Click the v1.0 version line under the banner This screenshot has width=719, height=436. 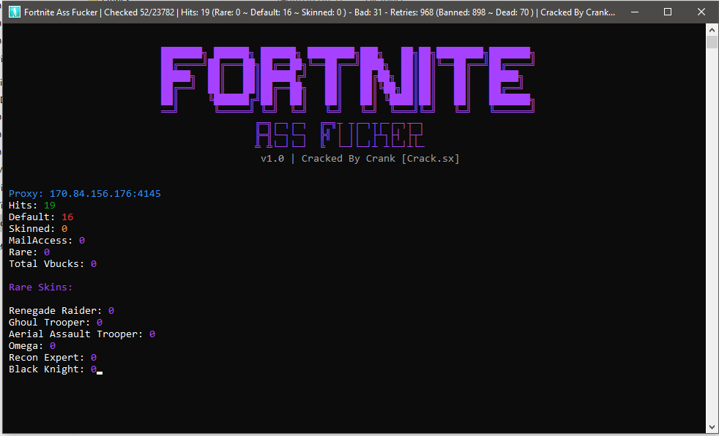click(360, 159)
